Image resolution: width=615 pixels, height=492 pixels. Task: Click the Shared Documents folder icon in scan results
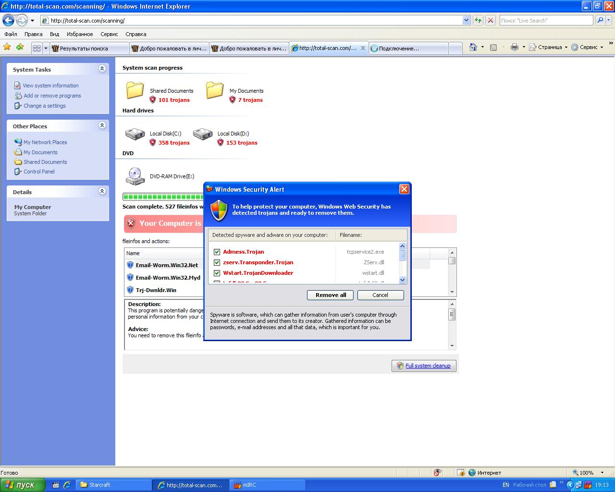tap(135, 90)
